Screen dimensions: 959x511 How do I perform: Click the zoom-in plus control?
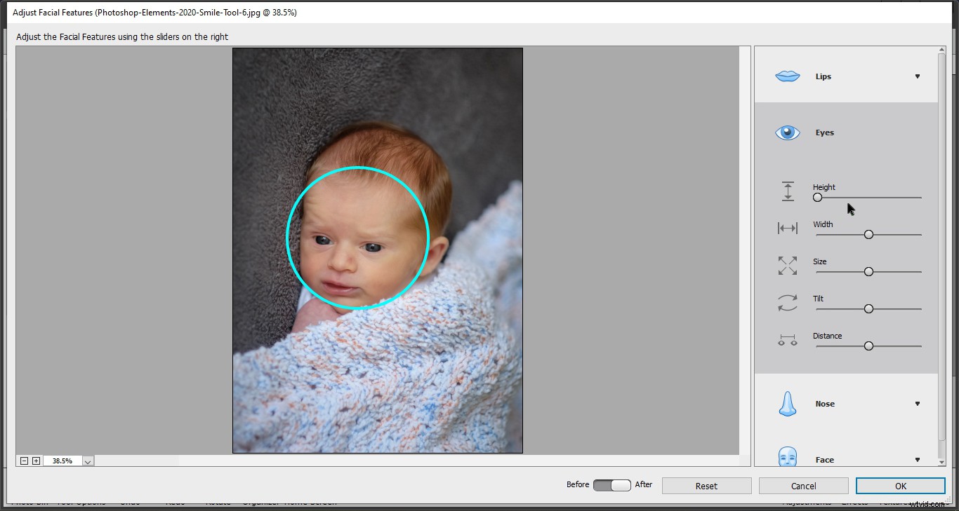click(36, 461)
